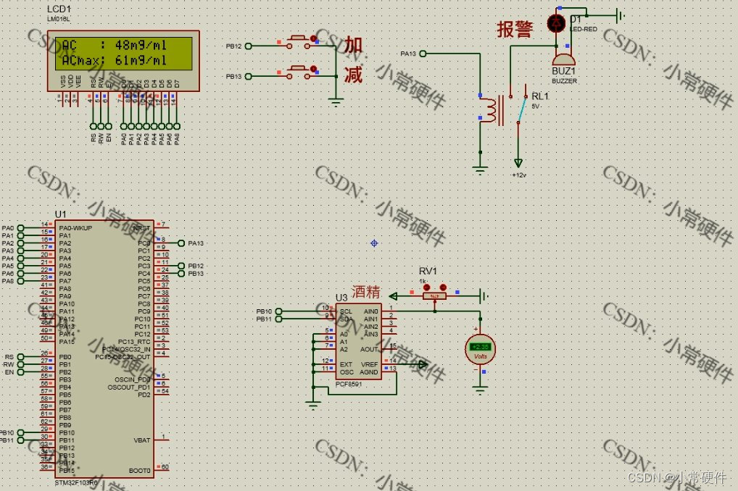Click the LCD's ACmax: 61mg/ml line
The width and height of the screenshot is (738, 491).
point(115,60)
